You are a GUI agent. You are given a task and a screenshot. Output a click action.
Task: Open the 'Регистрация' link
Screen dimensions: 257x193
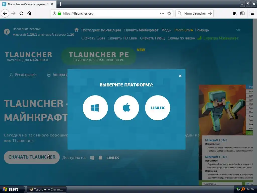pyautogui.click(x=26, y=75)
